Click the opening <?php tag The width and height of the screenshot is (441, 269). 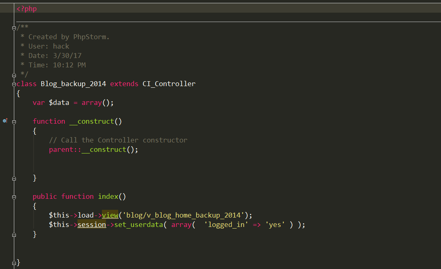[26, 9]
